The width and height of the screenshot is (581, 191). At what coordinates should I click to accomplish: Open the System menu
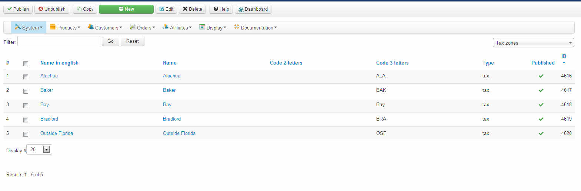point(29,27)
